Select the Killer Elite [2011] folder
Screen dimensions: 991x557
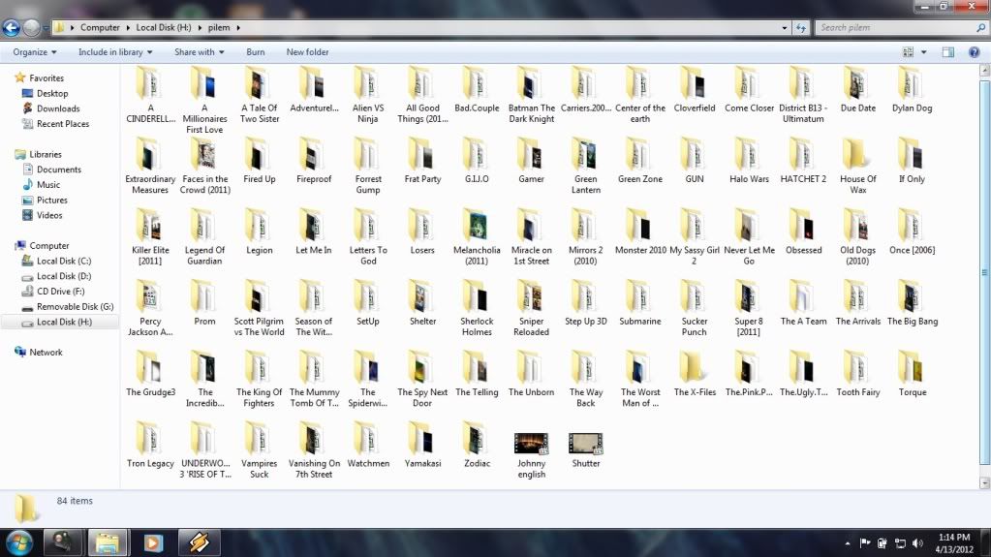pyautogui.click(x=150, y=237)
